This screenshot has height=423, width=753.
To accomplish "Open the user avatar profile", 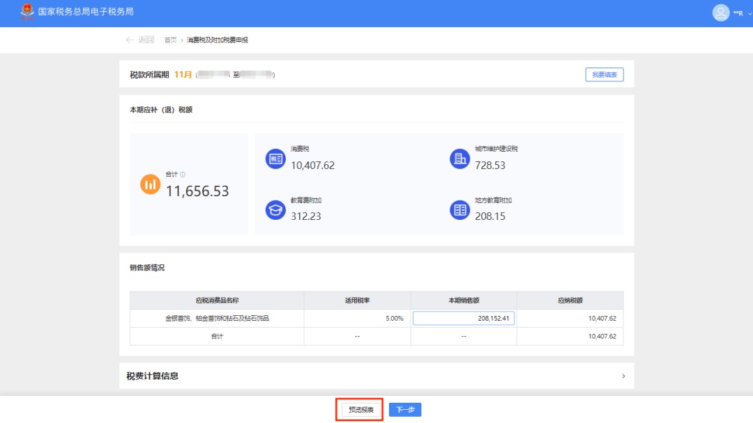I will pyautogui.click(x=720, y=13).
